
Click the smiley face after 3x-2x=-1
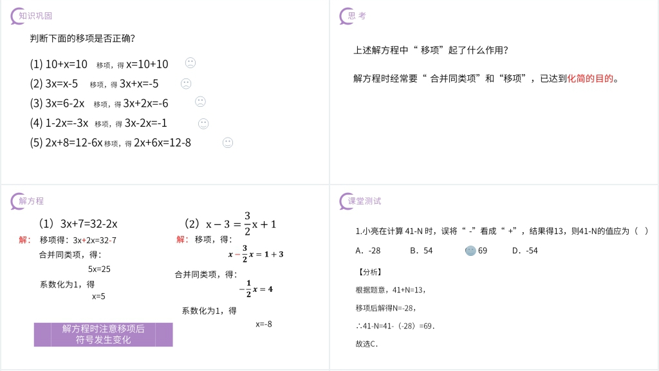(203, 123)
